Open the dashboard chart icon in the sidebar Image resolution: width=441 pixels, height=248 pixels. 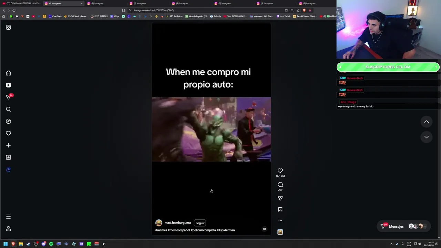click(x=8, y=157)
